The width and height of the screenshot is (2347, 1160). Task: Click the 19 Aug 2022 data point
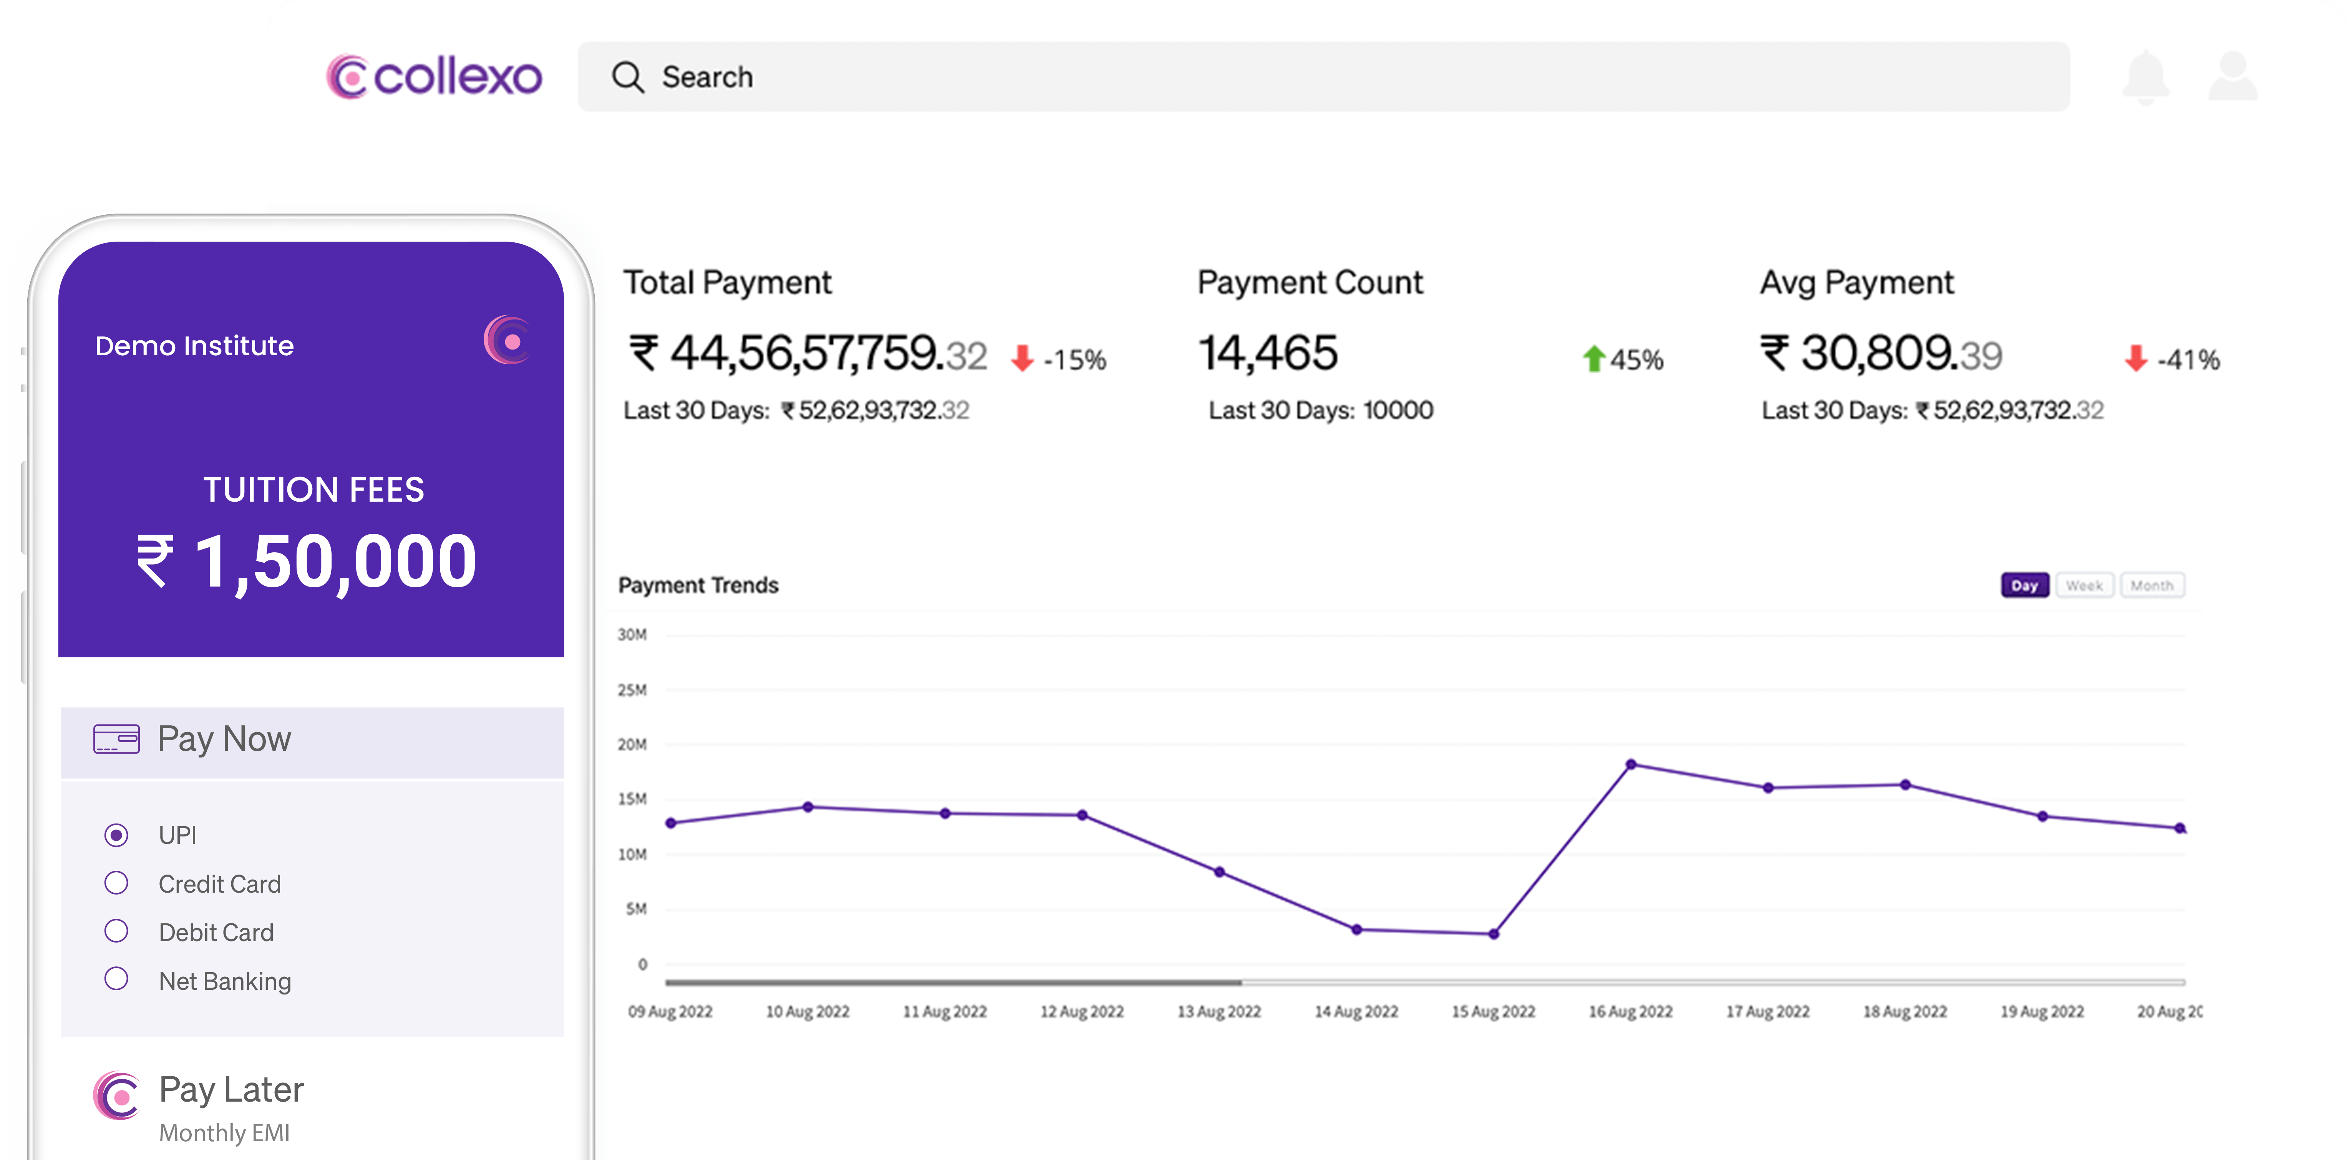click(x=2043, y=817)
